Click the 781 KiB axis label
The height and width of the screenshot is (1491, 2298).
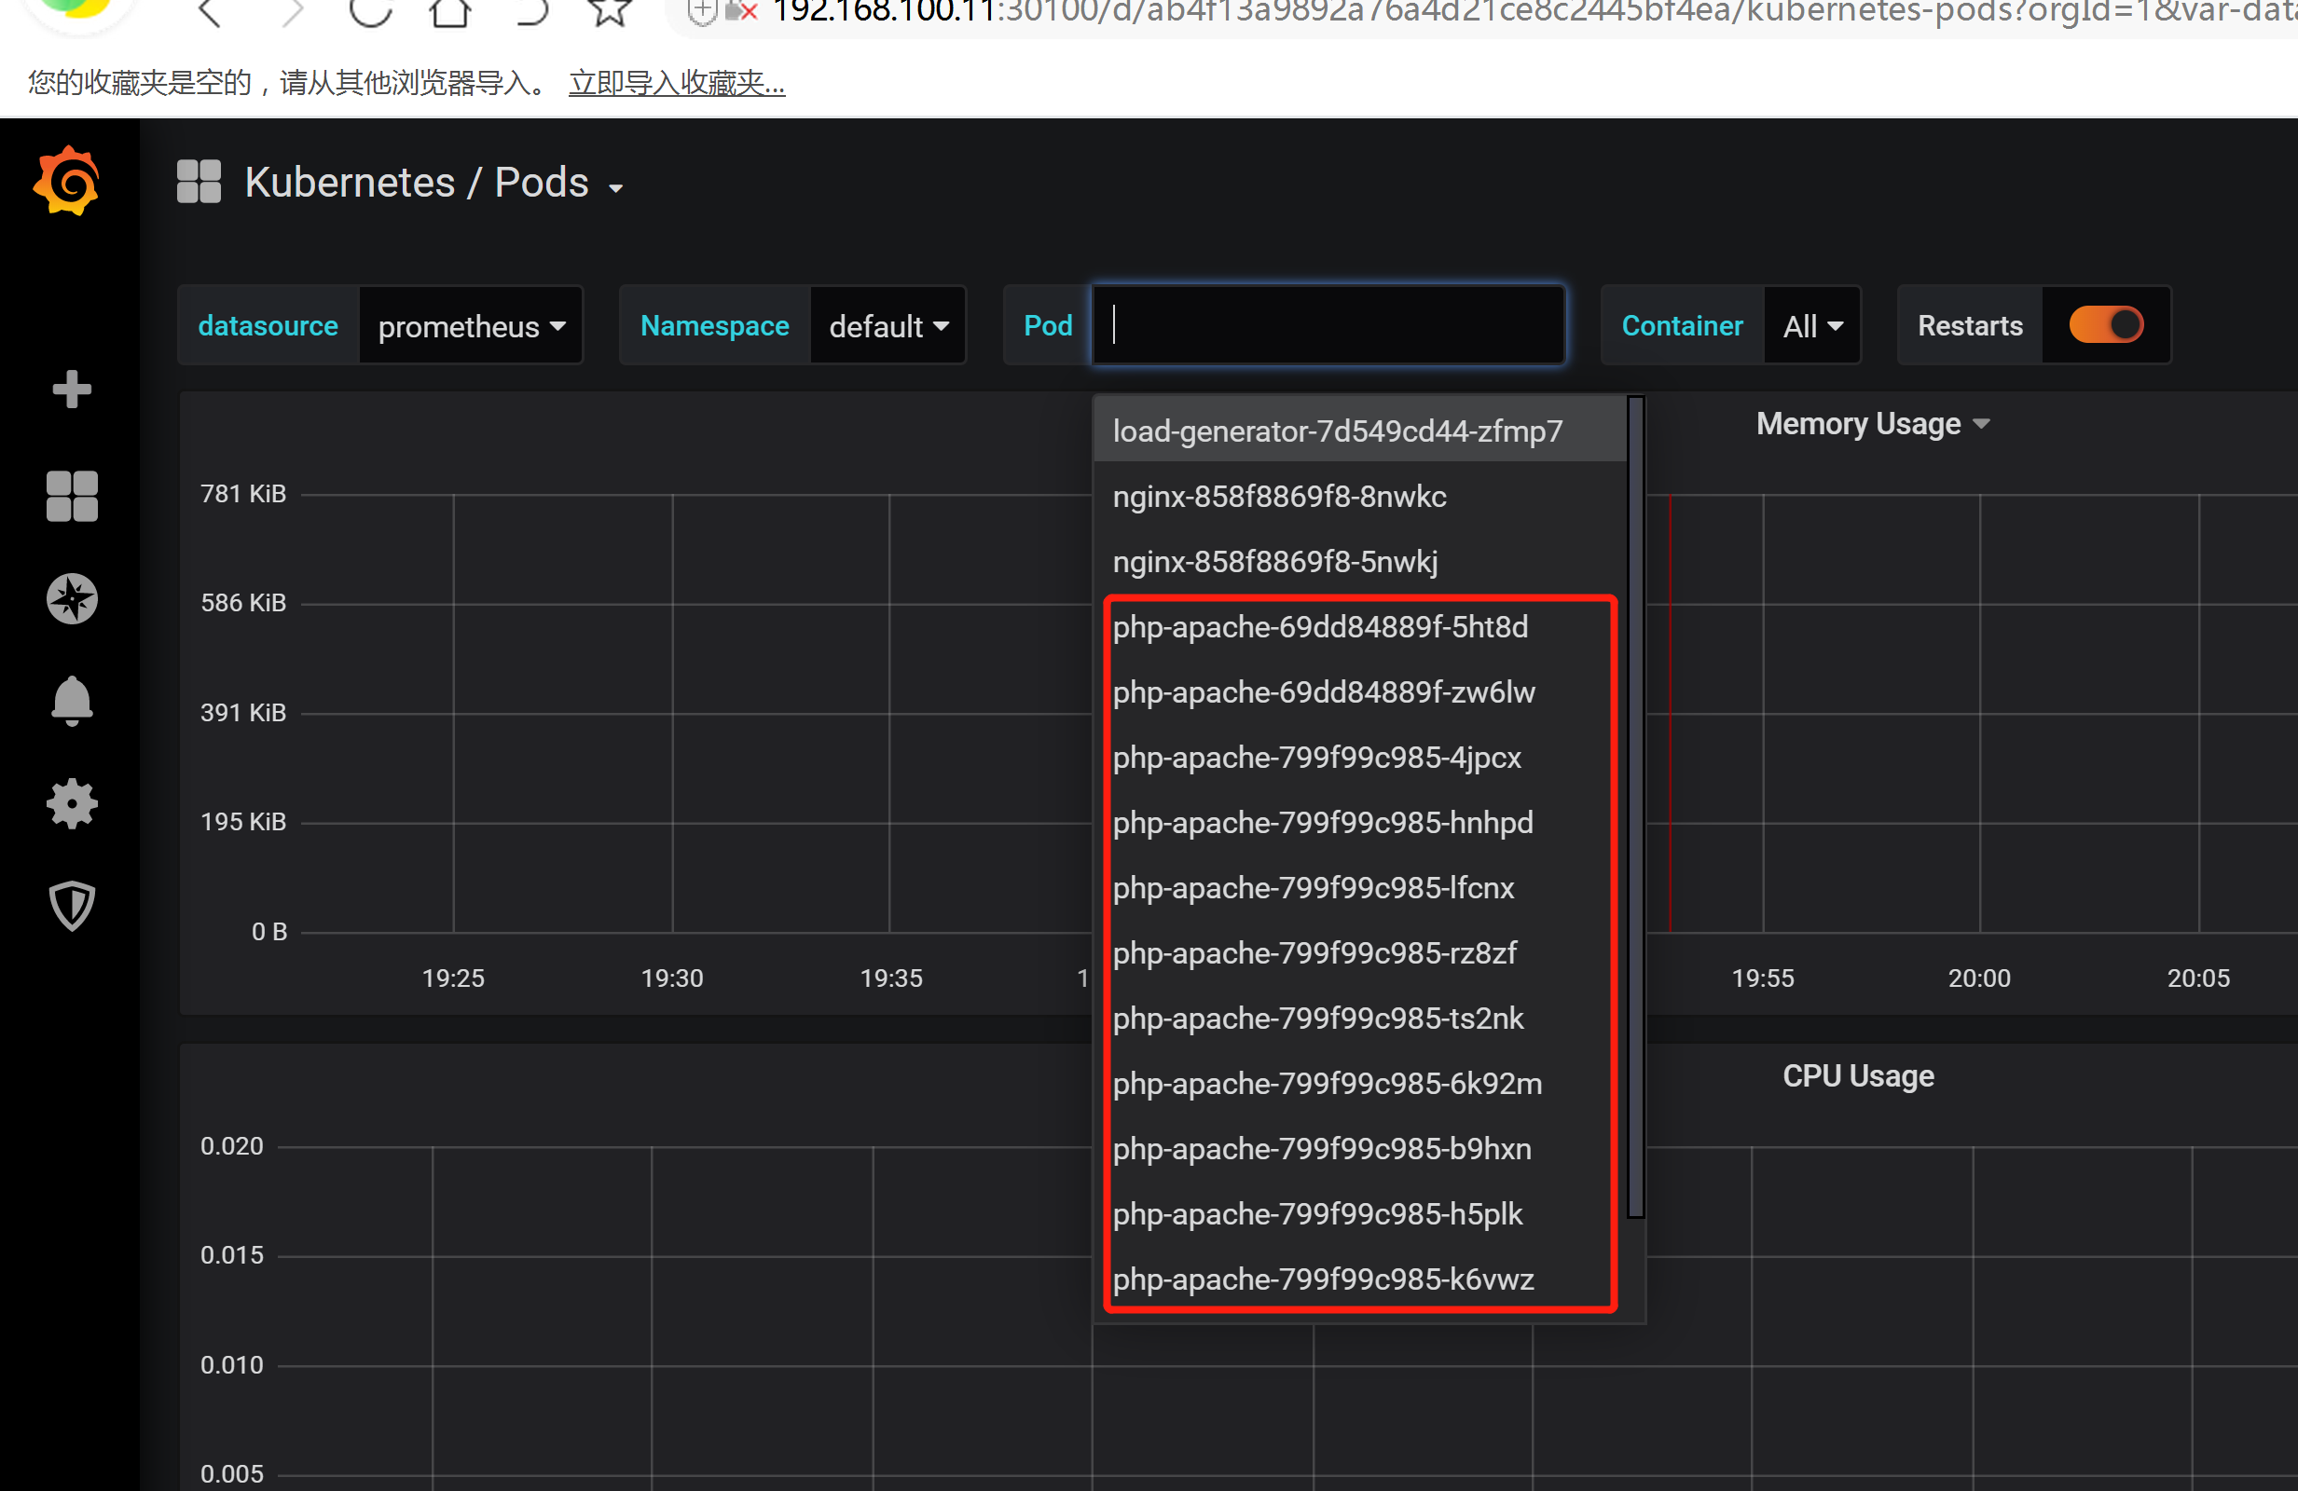pos(243,494)
